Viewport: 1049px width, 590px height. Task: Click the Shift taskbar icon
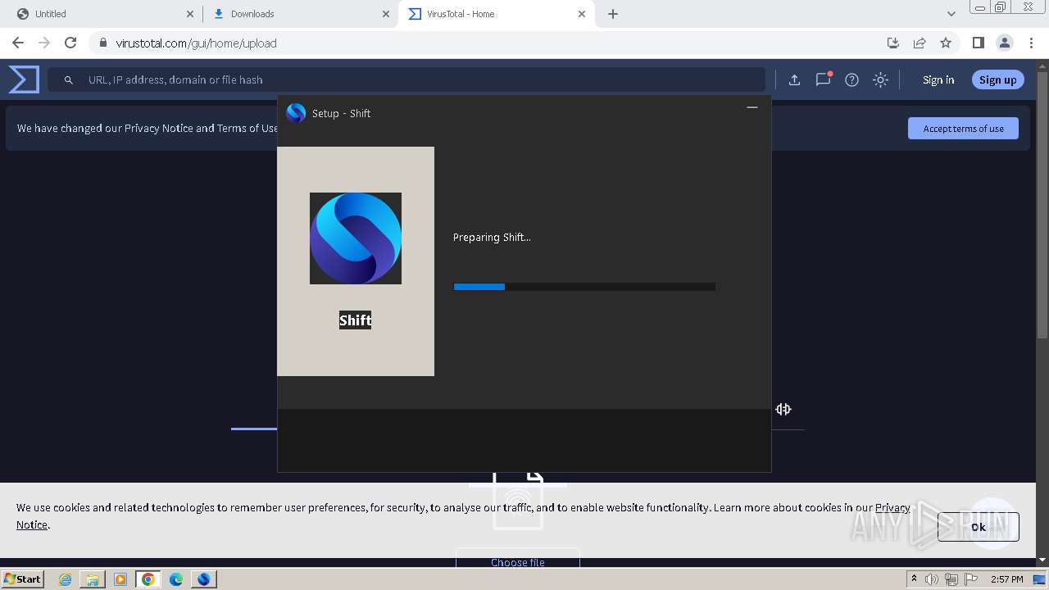point(203,579)
